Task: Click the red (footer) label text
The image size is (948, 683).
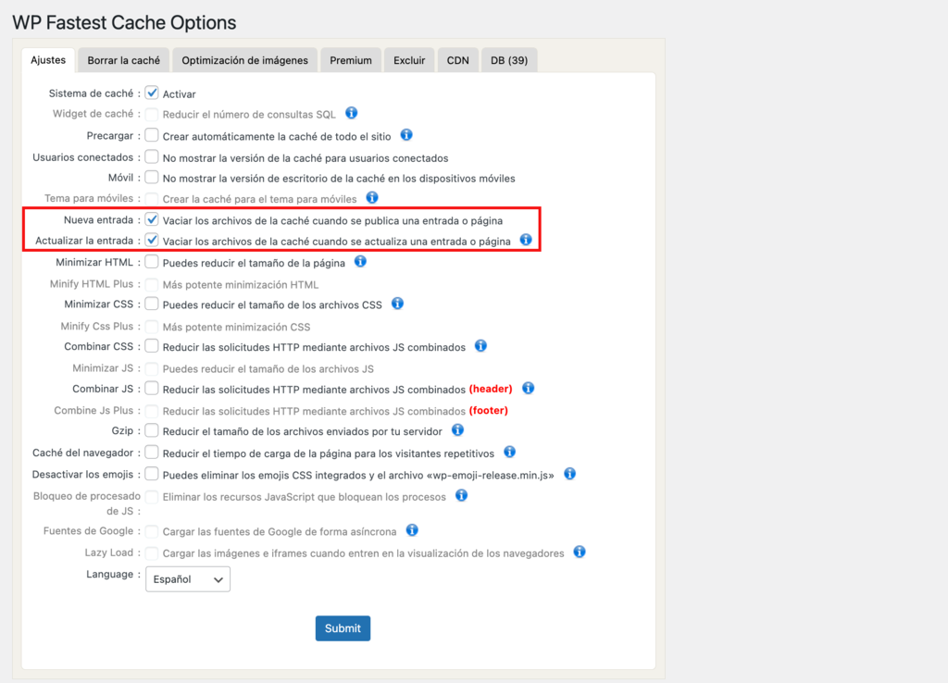Action: click(x=489, y=410)
